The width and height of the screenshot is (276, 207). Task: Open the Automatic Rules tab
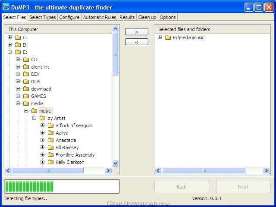(x=100, y=17)
